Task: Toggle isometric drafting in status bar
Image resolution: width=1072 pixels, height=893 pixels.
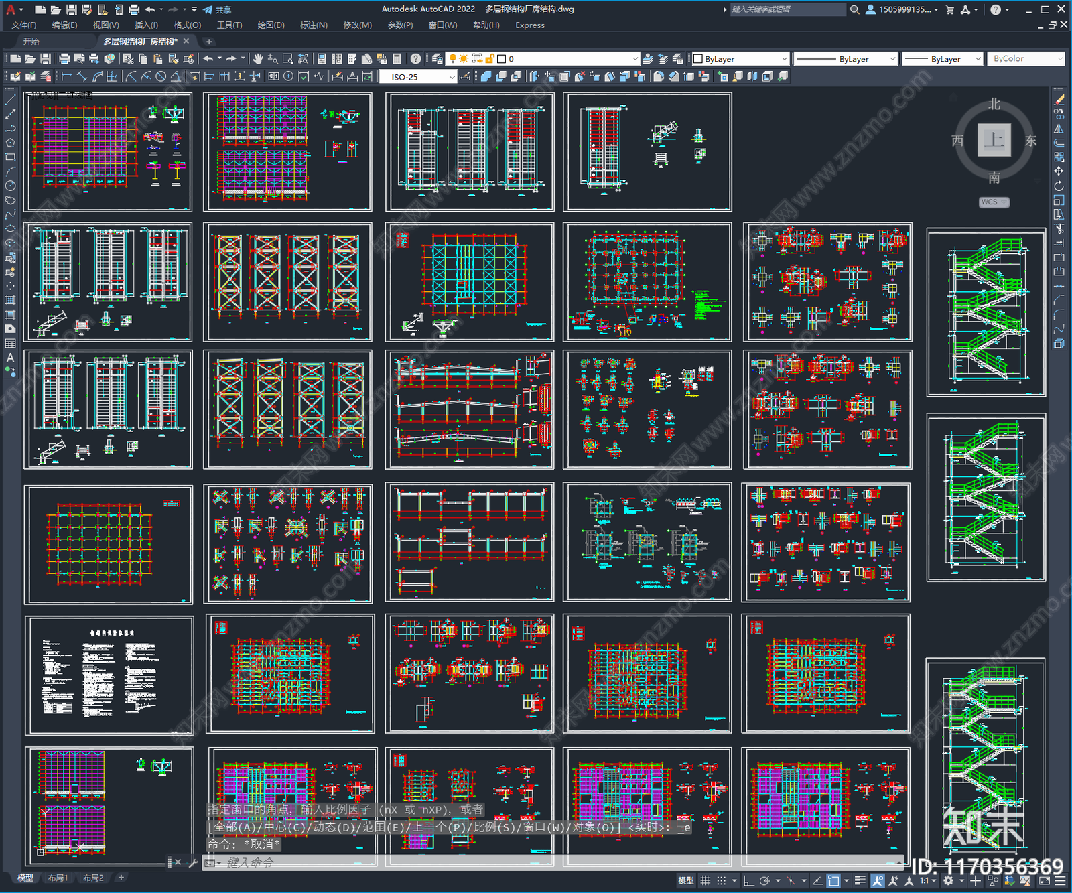Action: [791, 881]
